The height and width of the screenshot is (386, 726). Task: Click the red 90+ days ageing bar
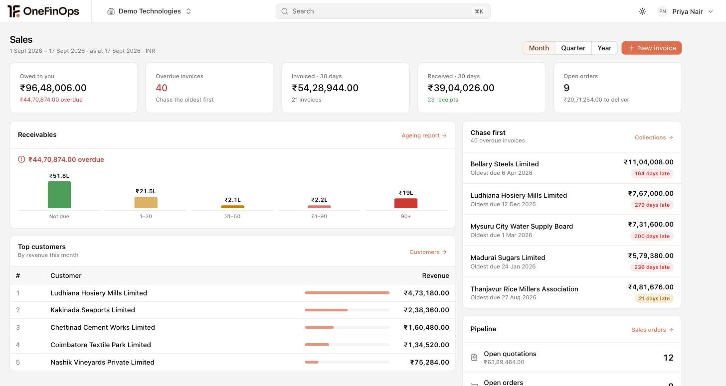[x=406, y=203]
